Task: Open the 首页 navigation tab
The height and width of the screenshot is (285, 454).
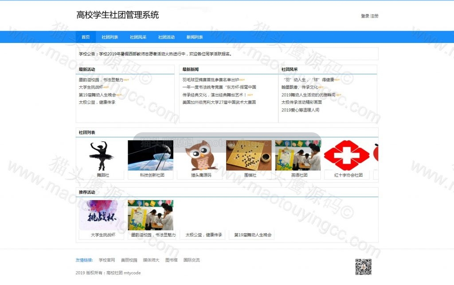Action: click(x=86, y=37)
